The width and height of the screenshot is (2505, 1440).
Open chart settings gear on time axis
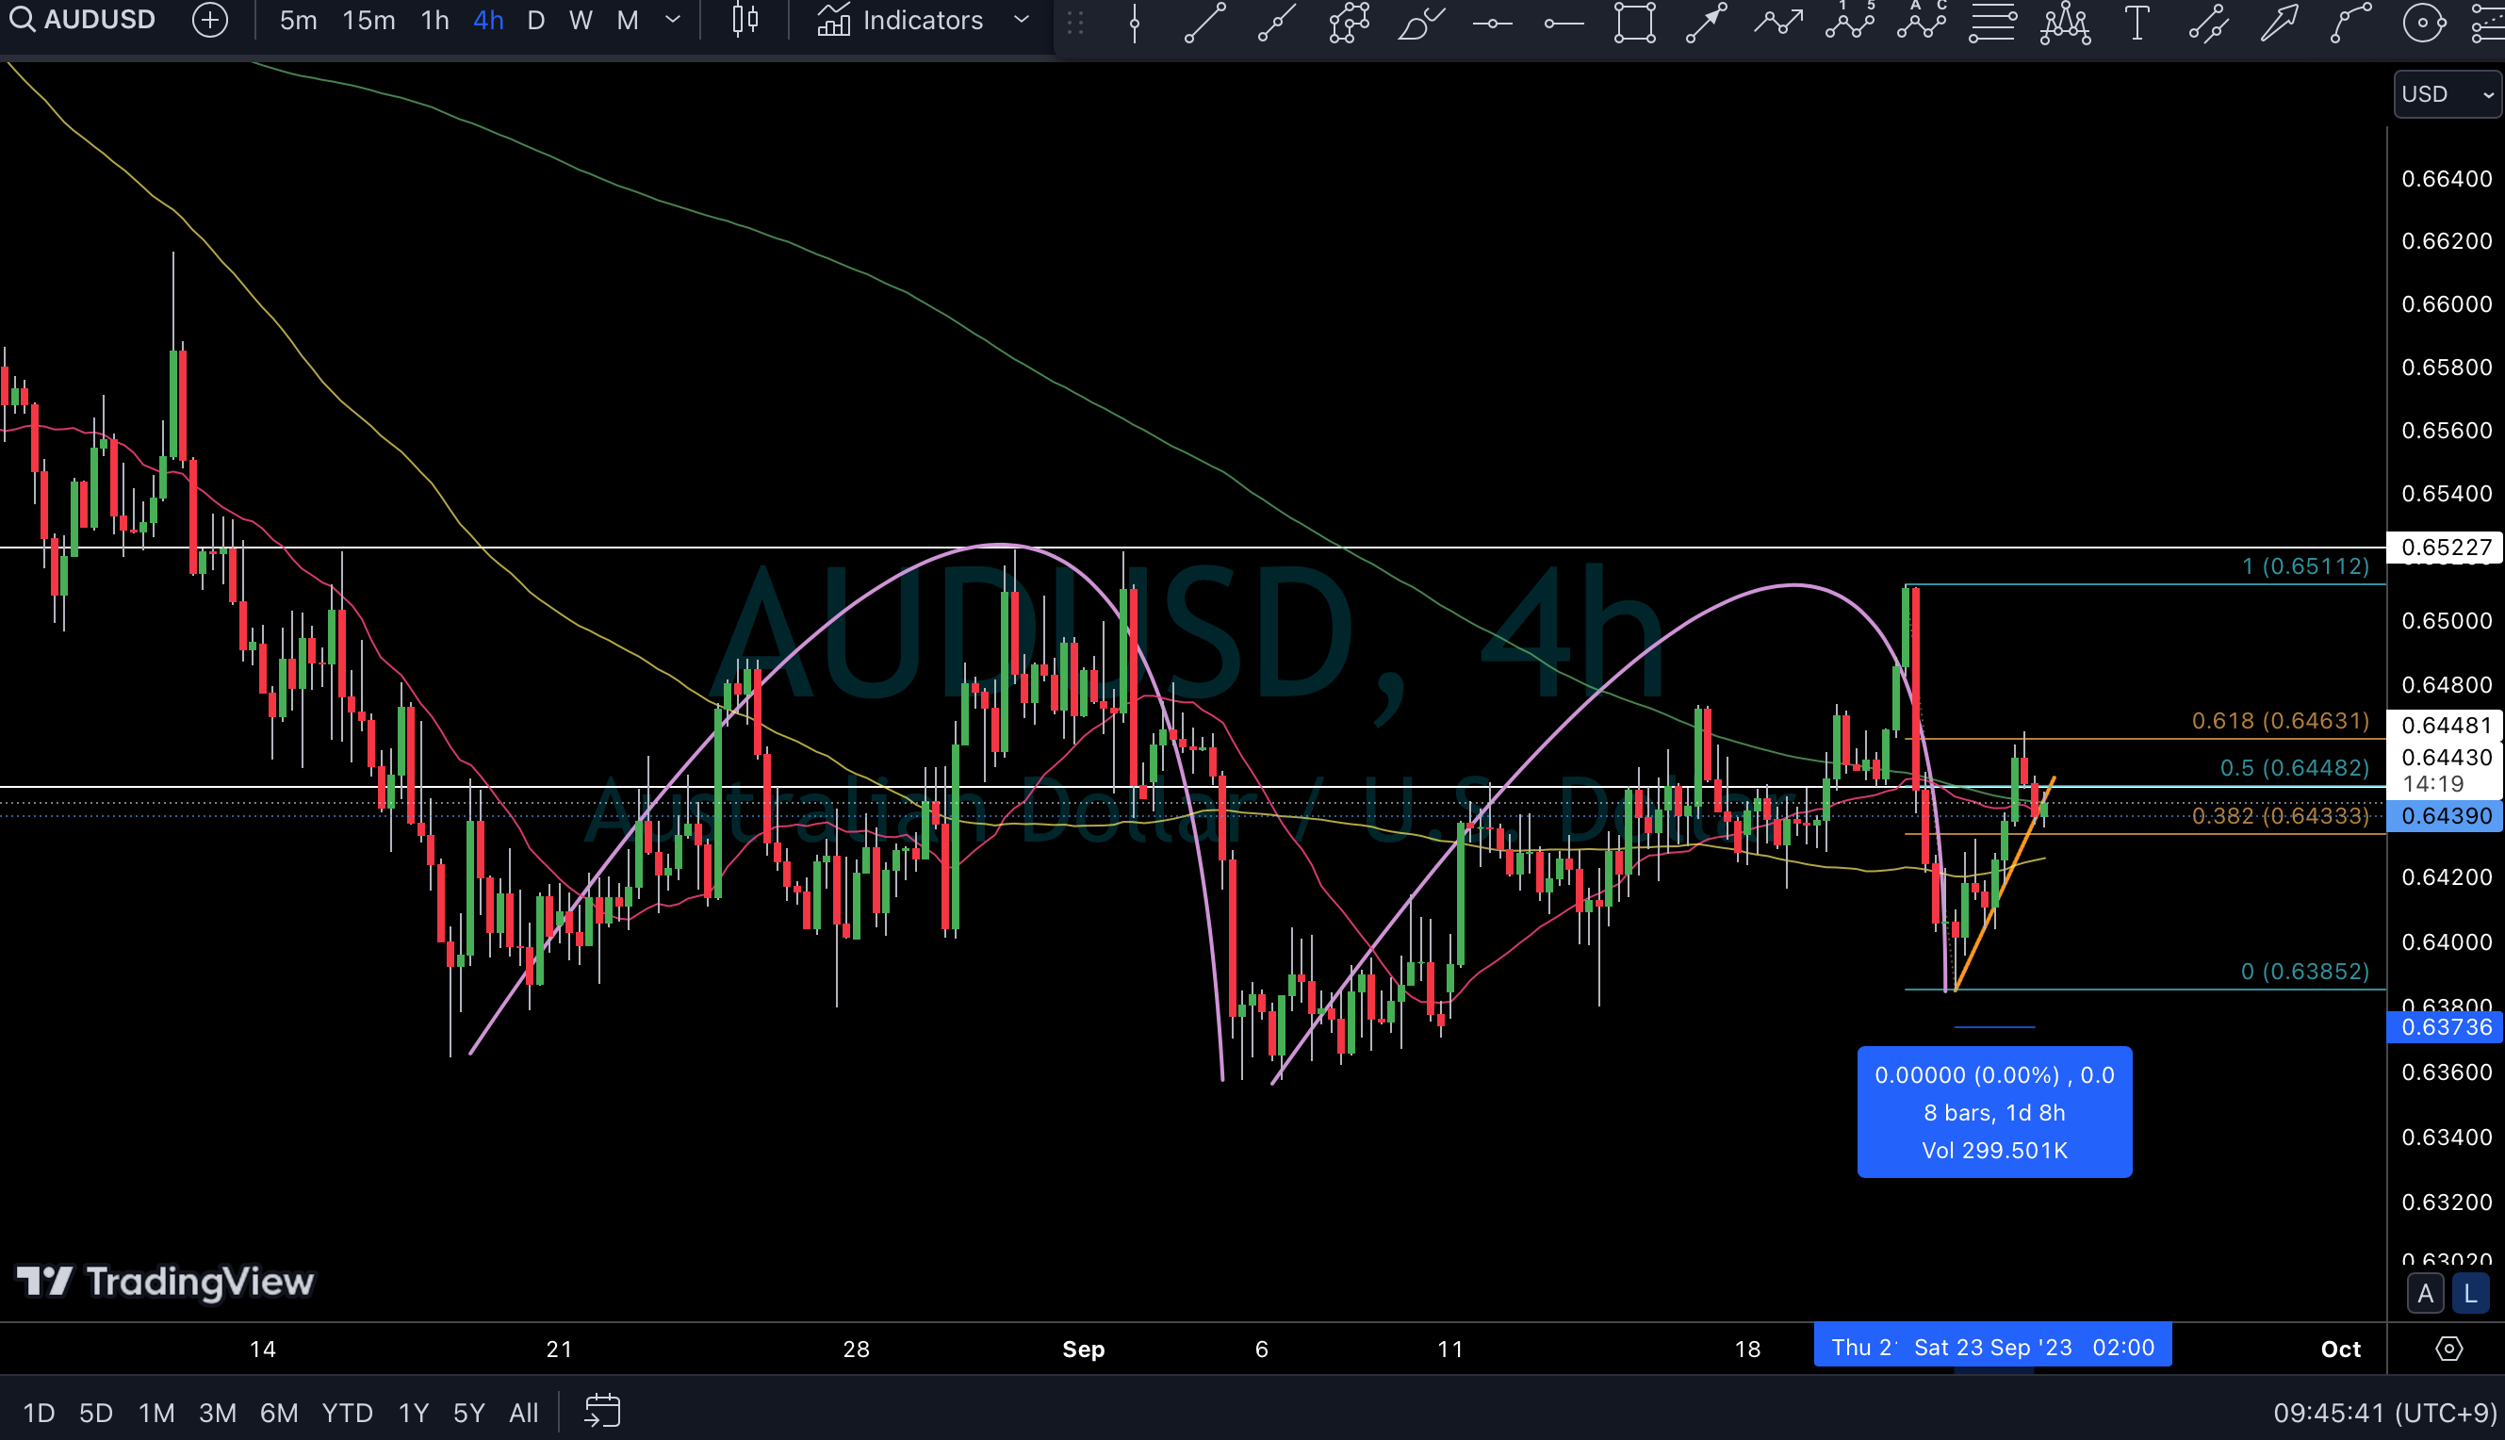point(2448,1348)
